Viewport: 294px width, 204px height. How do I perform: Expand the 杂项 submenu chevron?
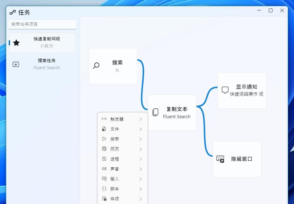[140, 199]
